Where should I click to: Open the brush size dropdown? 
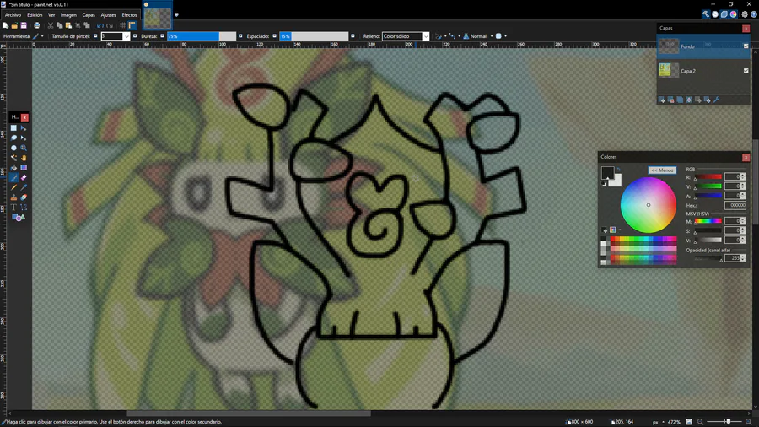pyautogui.click(x=126, y=36)
